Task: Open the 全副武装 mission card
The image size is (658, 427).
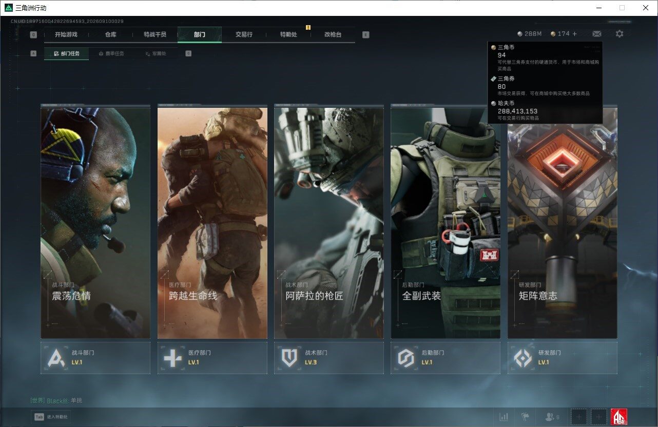Action: [x=446, y=222]
